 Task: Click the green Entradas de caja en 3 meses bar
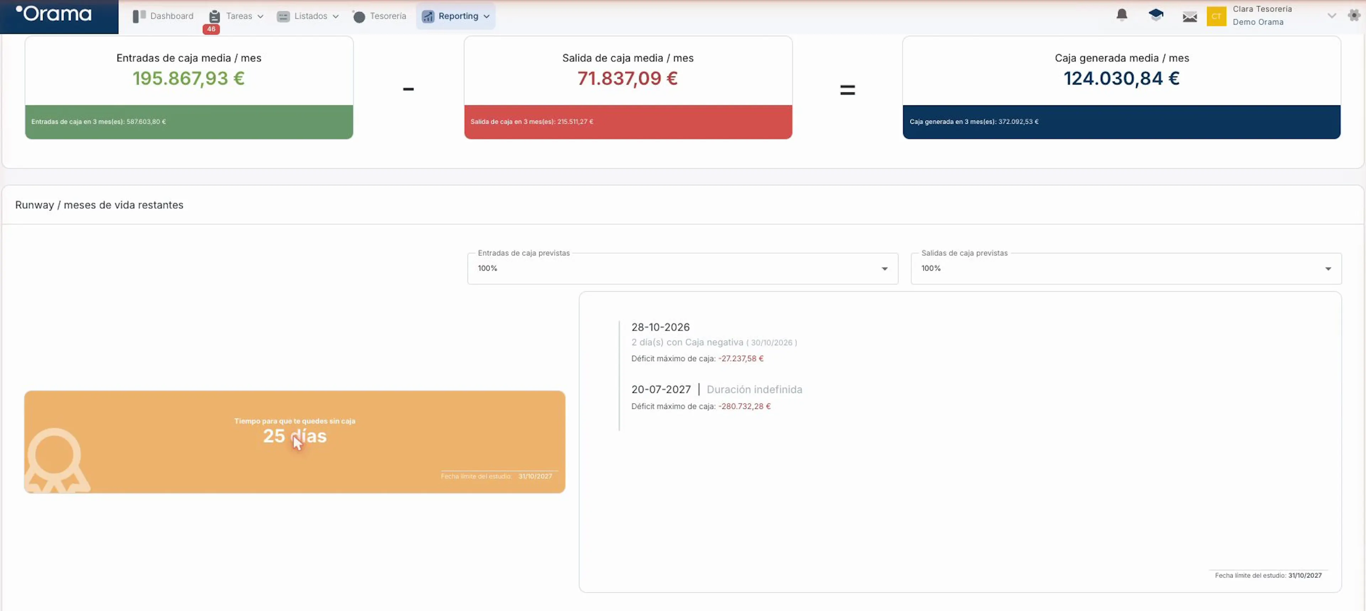pos(189,122)
